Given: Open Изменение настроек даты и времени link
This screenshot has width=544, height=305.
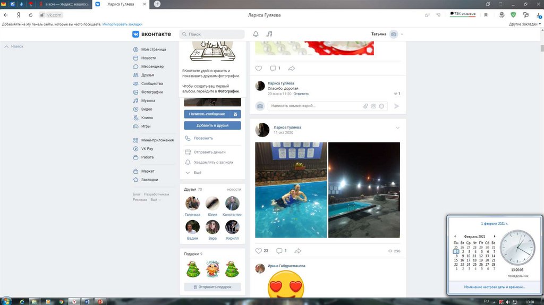Looking at the screenshot, I should 495,287.
